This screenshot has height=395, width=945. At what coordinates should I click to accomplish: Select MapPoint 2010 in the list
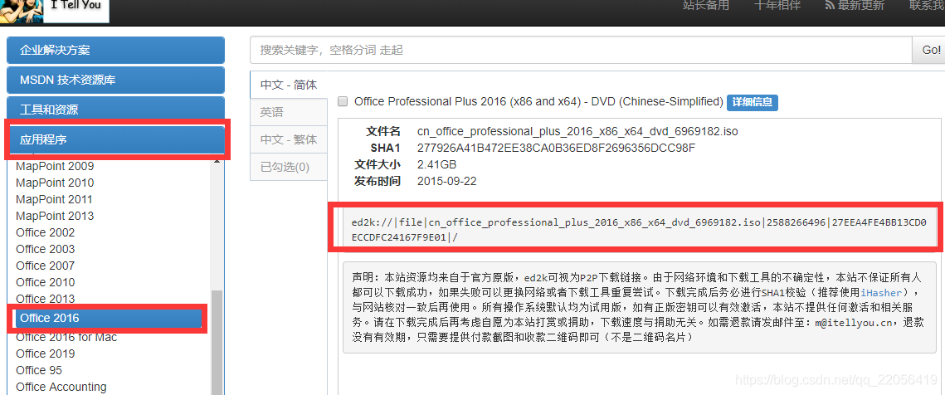pos(55,183)
